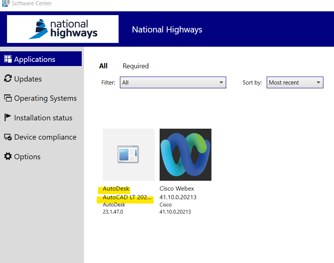Open the Cisco Webex app logo tile
The image size is (334, 263).
[185, 155]
